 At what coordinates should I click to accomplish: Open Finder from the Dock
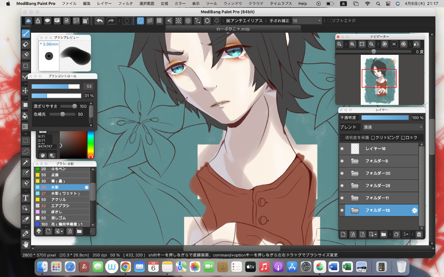[x=43, y=266]
